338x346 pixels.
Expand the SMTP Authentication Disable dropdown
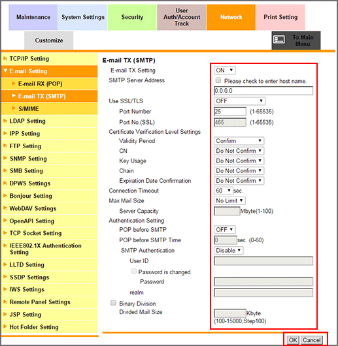pyautogui.click(x=228, y=251)
